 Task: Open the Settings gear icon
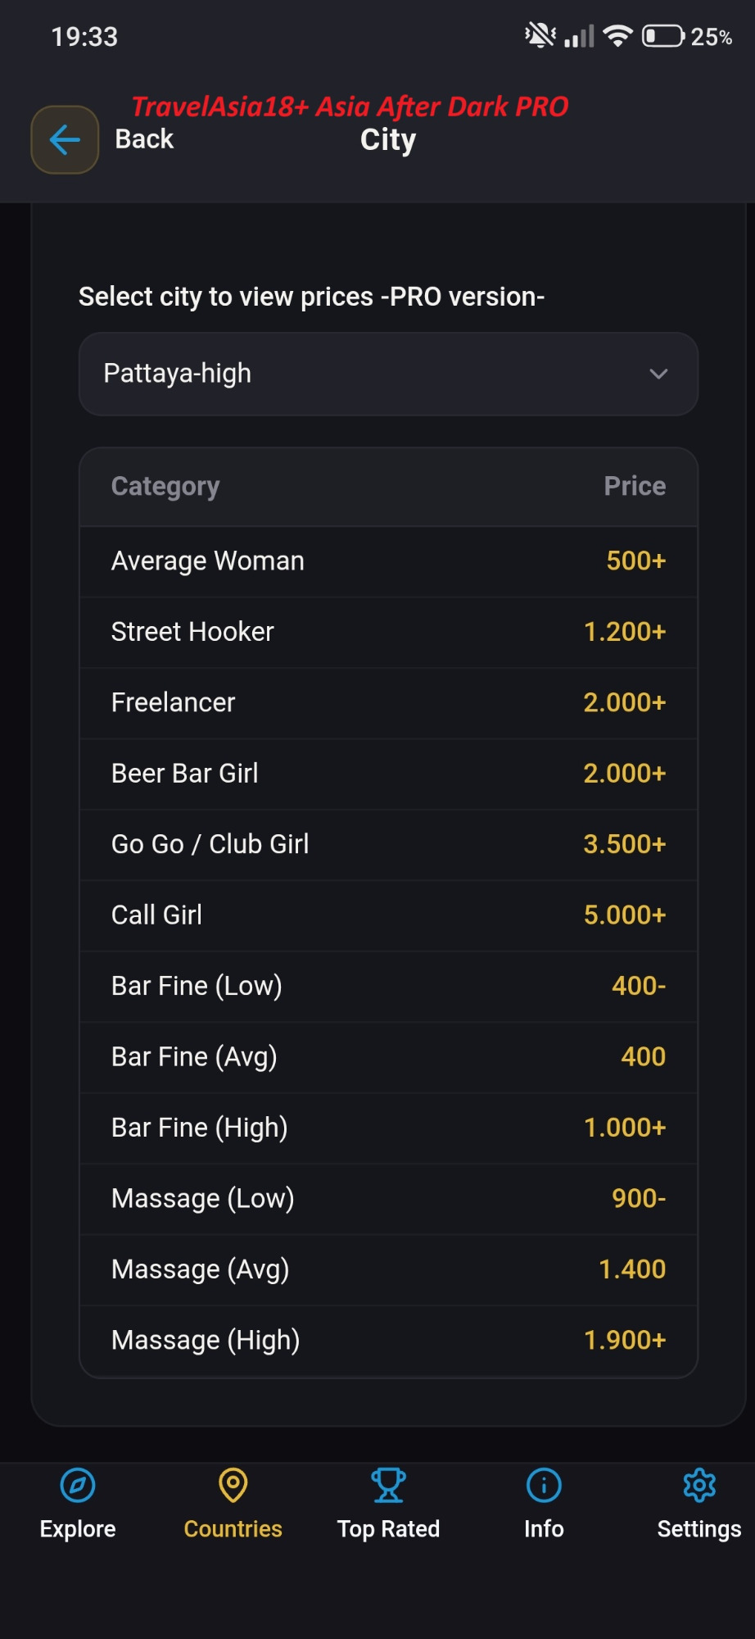click(x=699, y=1485)
